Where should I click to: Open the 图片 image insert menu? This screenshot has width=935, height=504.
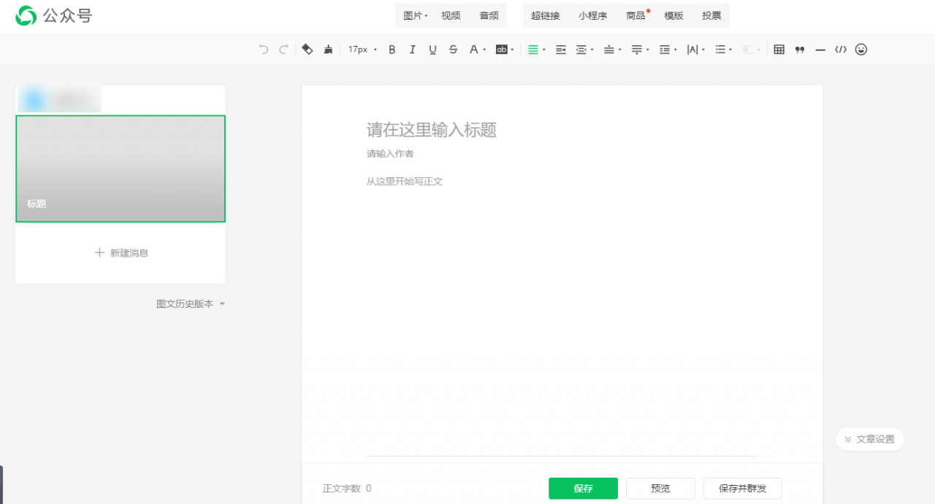[x=414, y=15]
